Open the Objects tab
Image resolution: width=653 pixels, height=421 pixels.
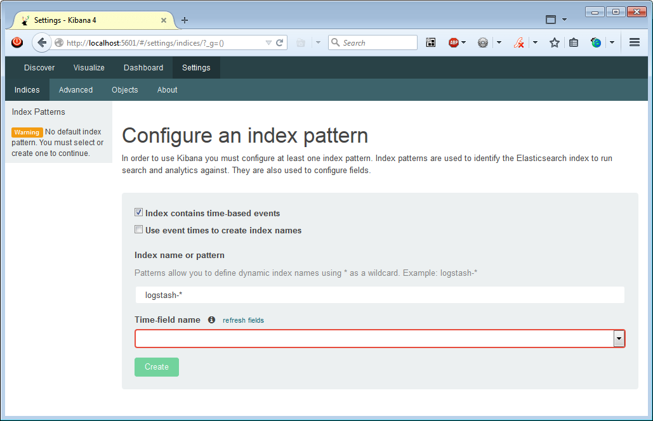pos(124,90)
